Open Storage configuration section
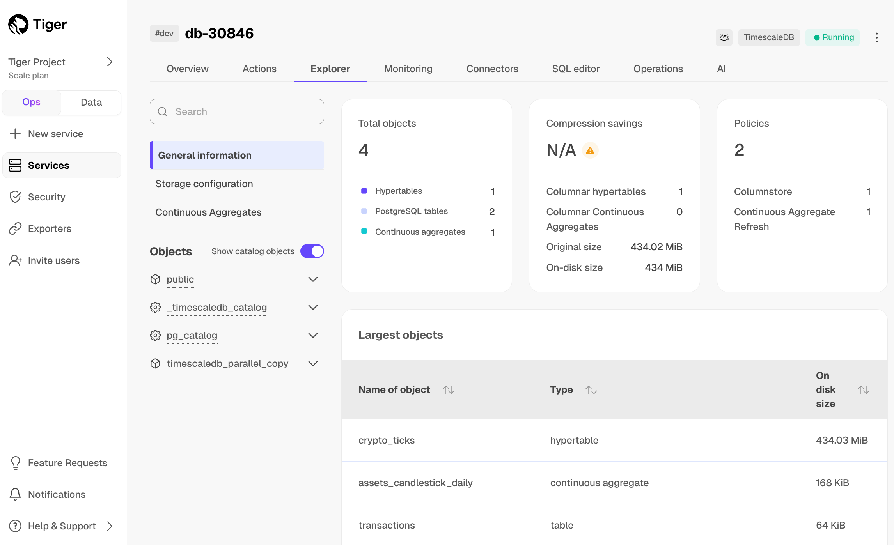Screen dimensions: 894x545 point(204,184)
